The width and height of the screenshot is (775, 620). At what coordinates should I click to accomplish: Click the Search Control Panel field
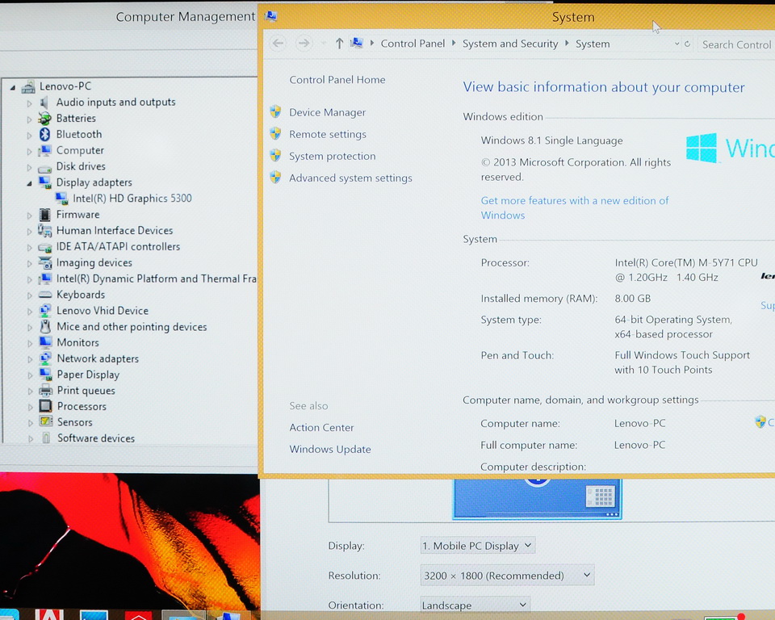point(736,44)
